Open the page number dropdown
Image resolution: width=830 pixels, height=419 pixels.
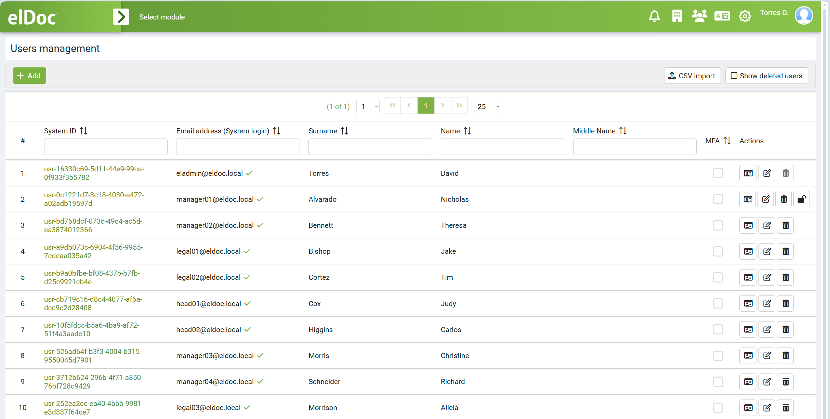point(368,106)
